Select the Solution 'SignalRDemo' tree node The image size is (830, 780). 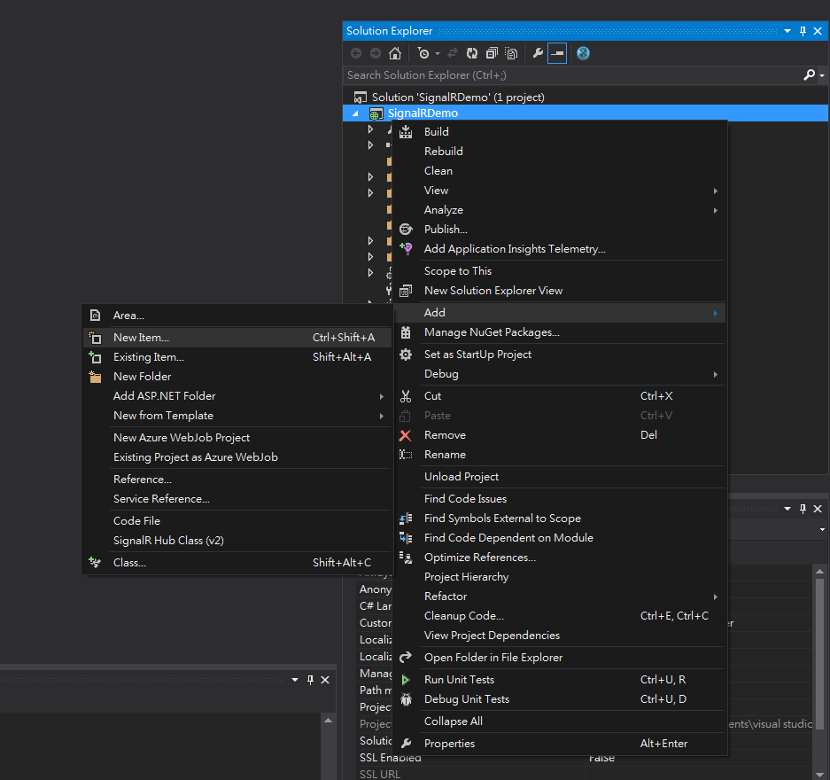point(457,97)
